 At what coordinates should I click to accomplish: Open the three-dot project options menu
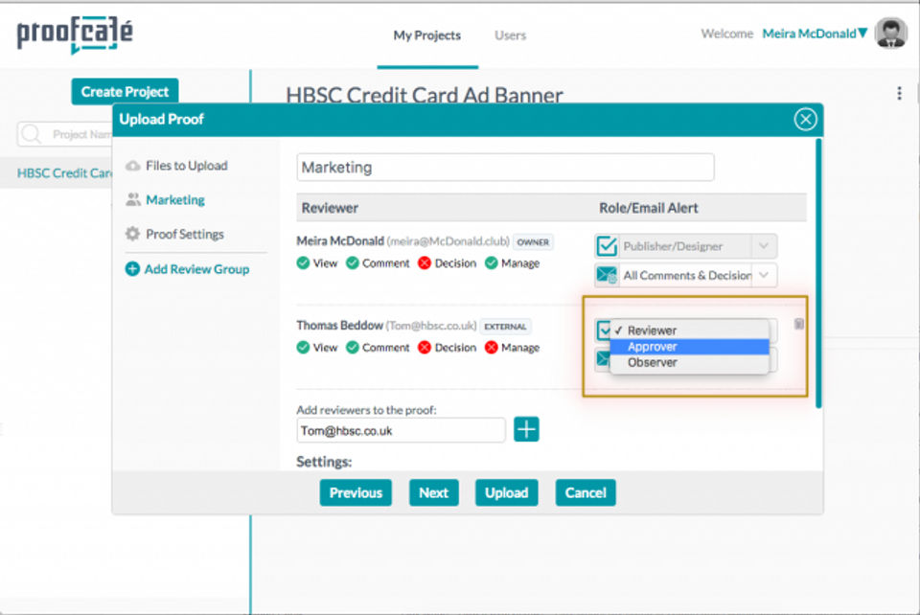tap(899, 94)
